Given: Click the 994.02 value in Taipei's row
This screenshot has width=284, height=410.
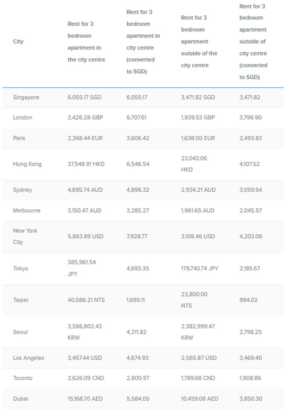Looking at the screenshot, I should 248,300.
